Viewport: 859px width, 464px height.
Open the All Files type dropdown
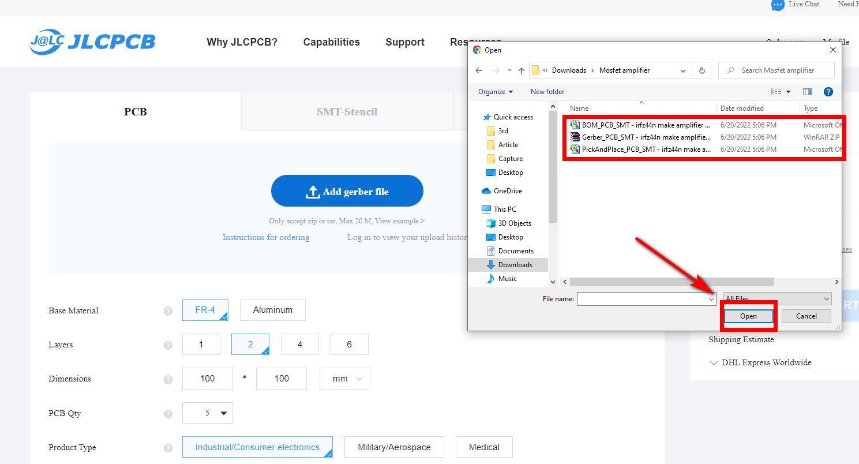coord(777,298)
